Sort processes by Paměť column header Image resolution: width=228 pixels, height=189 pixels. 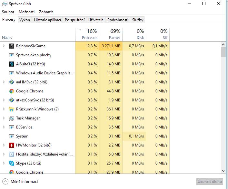(114, 34)
